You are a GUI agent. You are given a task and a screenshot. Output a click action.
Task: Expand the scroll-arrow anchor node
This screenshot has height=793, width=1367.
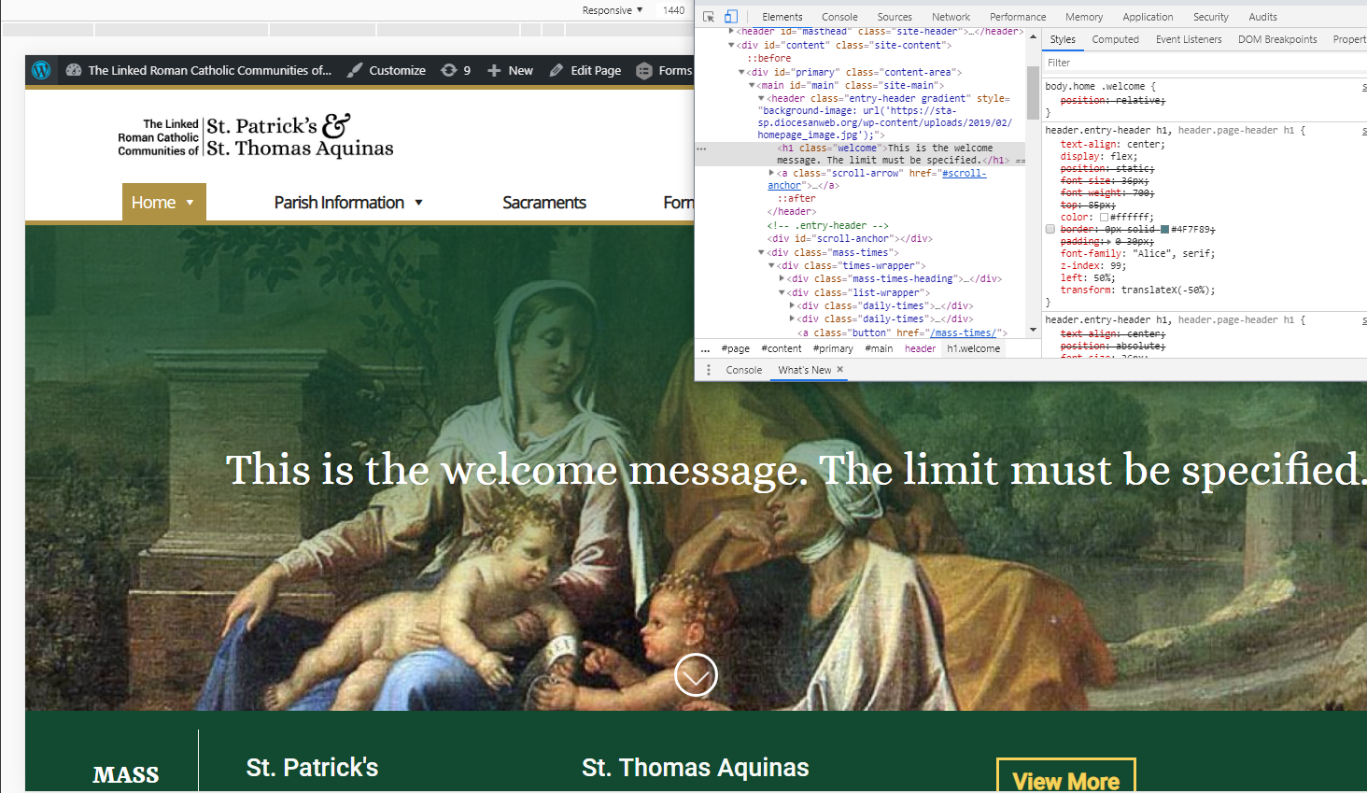coord(771,173)
